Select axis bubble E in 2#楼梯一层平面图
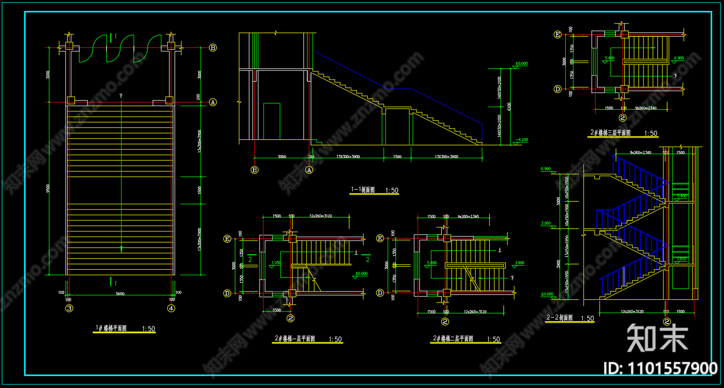Image resolution: width=724 pixels, height=388 pixels. click(x=227, y=239)
